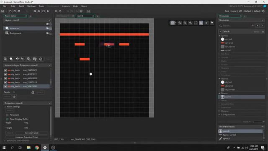Collapse the Objects tree folder
268x151 pixels.
point(219,78)
